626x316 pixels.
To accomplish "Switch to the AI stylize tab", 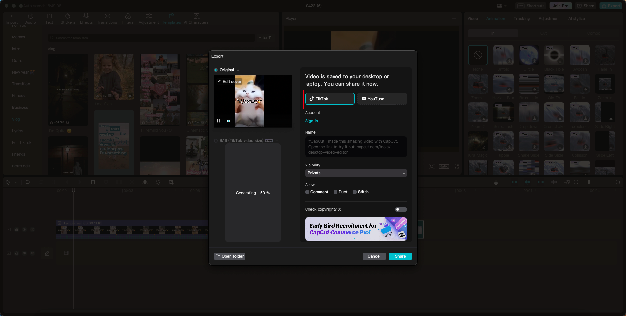I will 576,19.
